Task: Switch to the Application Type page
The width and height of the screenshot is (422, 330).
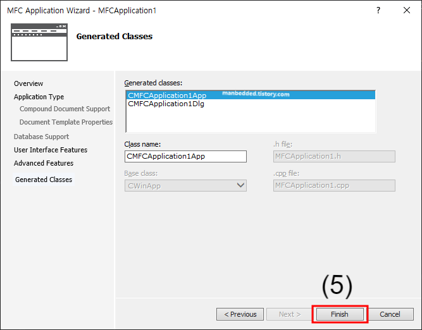Action: coord(39,97)
